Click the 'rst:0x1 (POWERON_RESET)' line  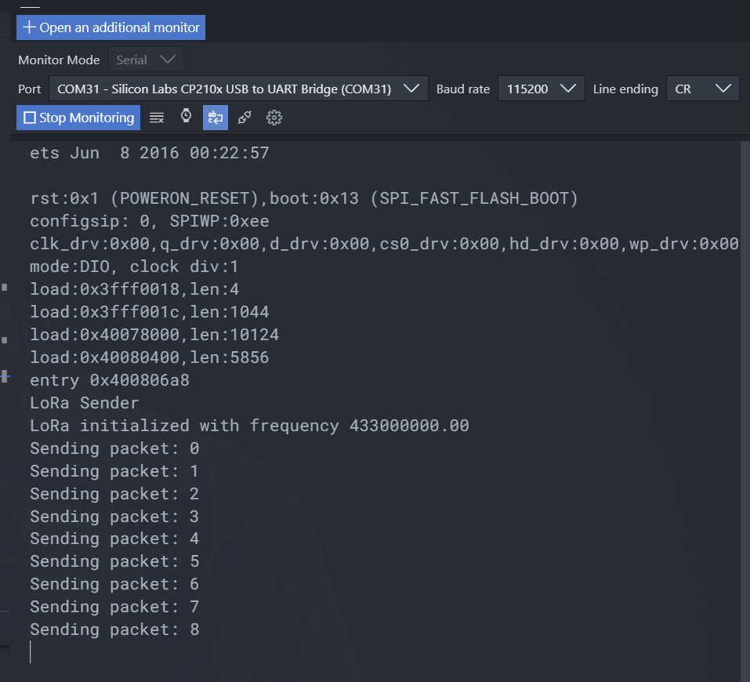click(x=304, y=198)
